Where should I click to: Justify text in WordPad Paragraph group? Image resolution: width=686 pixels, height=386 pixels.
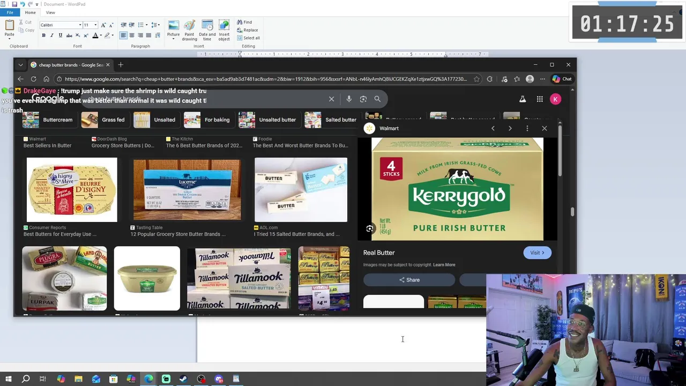pyautogui.click(x=149, y=35)
